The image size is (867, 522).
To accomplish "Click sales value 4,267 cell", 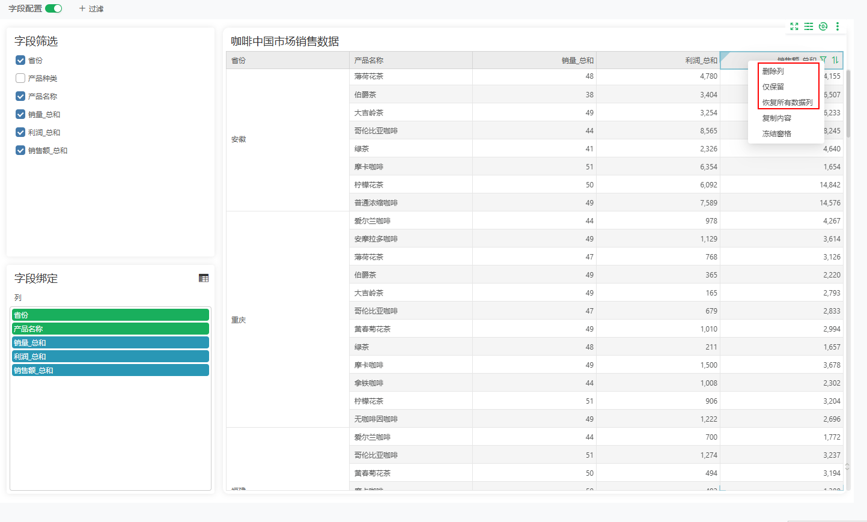I will (x=782, y=220).
